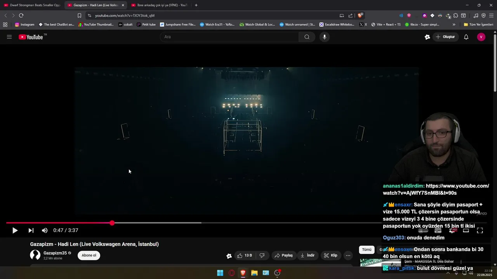The height and width of the screenshot is (279, 497).
Task: Open Brave Shields lion icon
Action: tap(360, 15)
